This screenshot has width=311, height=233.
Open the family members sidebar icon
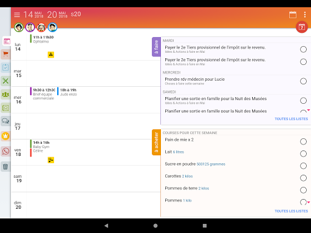pos(5,95)
